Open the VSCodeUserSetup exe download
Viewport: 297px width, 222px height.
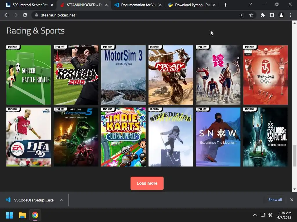[x=30, y=200]
